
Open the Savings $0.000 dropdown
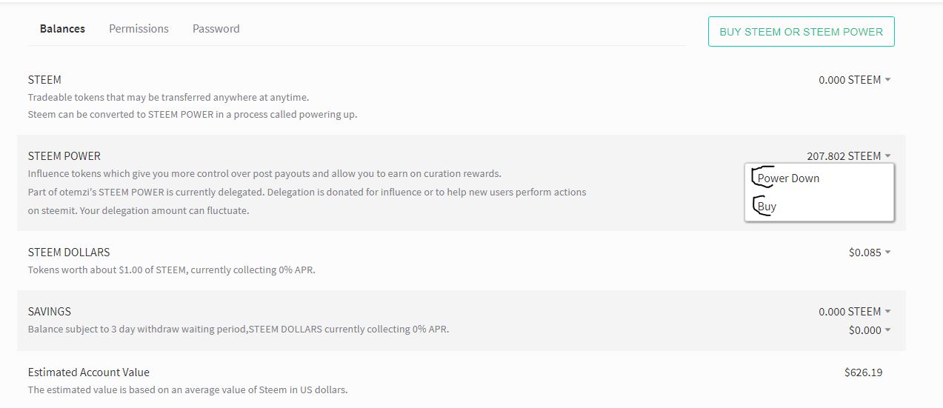869,330
